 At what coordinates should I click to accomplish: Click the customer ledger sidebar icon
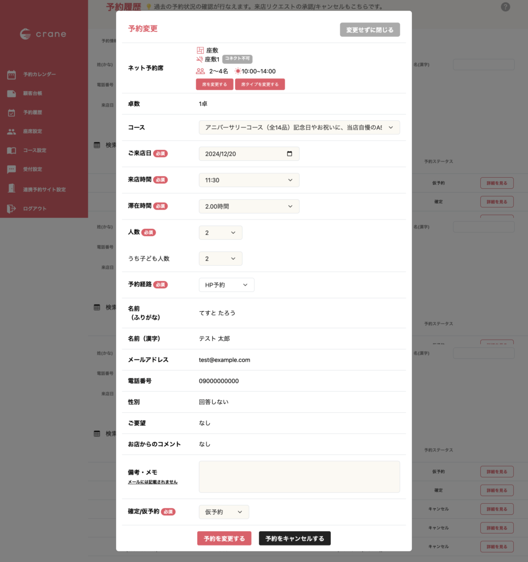pos(12,93)
